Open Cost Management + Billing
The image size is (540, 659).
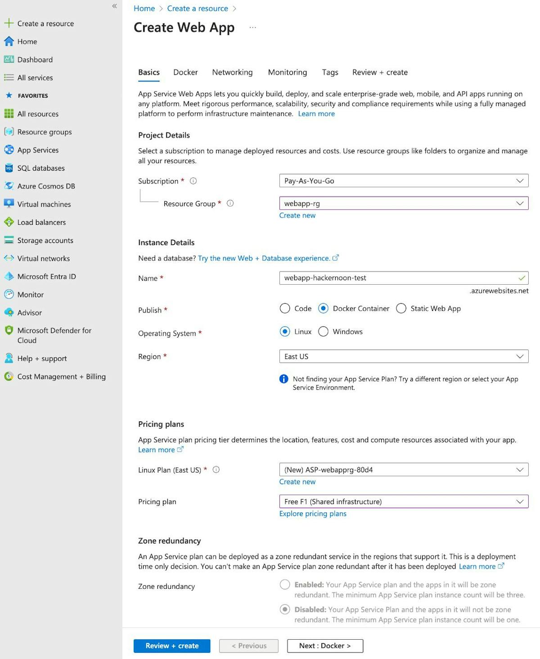tap(61, 377)
